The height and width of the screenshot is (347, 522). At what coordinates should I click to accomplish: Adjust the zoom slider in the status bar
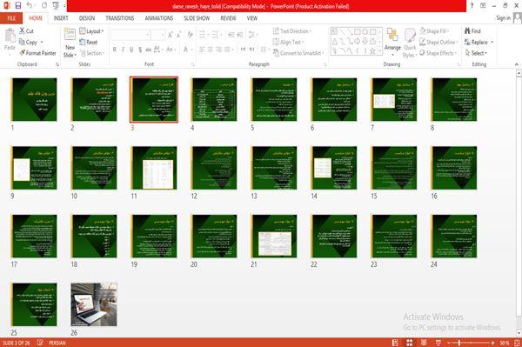[459, 343]
